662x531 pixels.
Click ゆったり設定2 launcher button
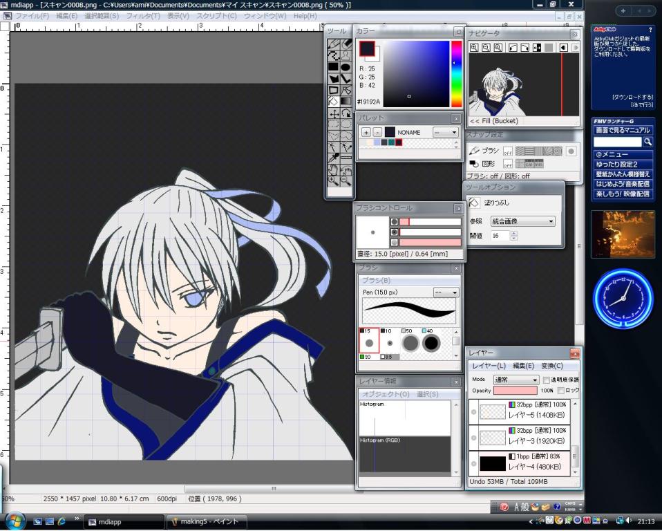623,165
